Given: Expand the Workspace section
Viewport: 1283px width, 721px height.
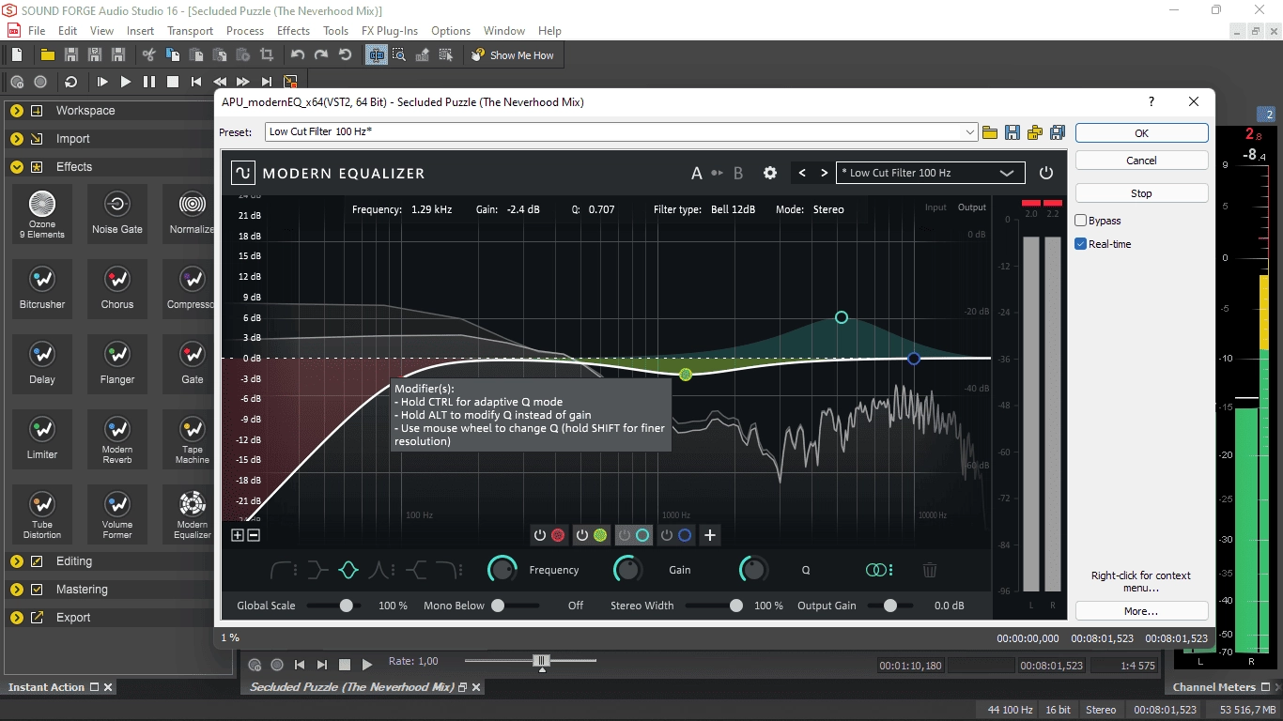Looking at the screenshot, I should pyautogui.click(x=17, y=111).
